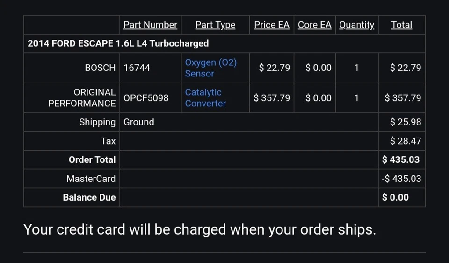This screenshot has width=449, height=263.
Task: Click the Total column header
Action: coord(401,25)
